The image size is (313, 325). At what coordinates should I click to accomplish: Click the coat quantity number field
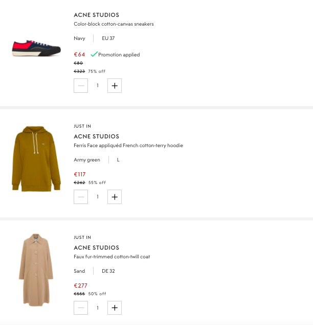(98, 308)
